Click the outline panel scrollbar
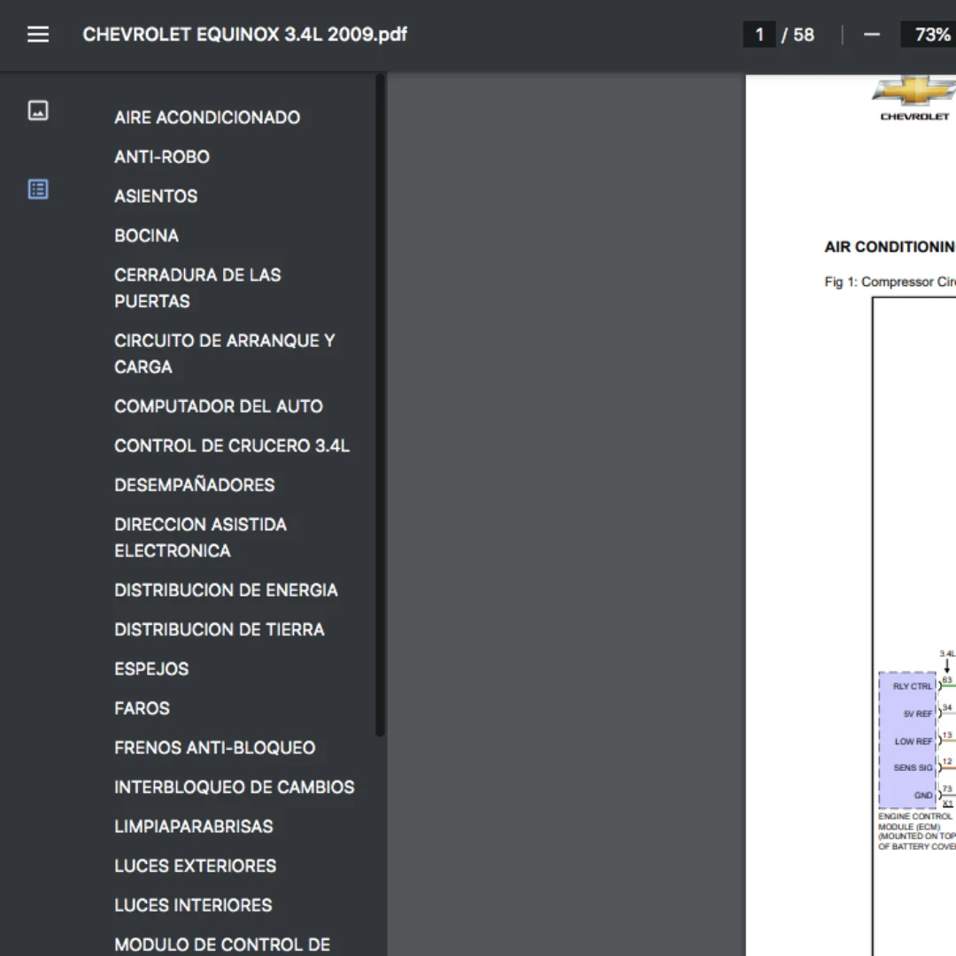 (380, 405)
